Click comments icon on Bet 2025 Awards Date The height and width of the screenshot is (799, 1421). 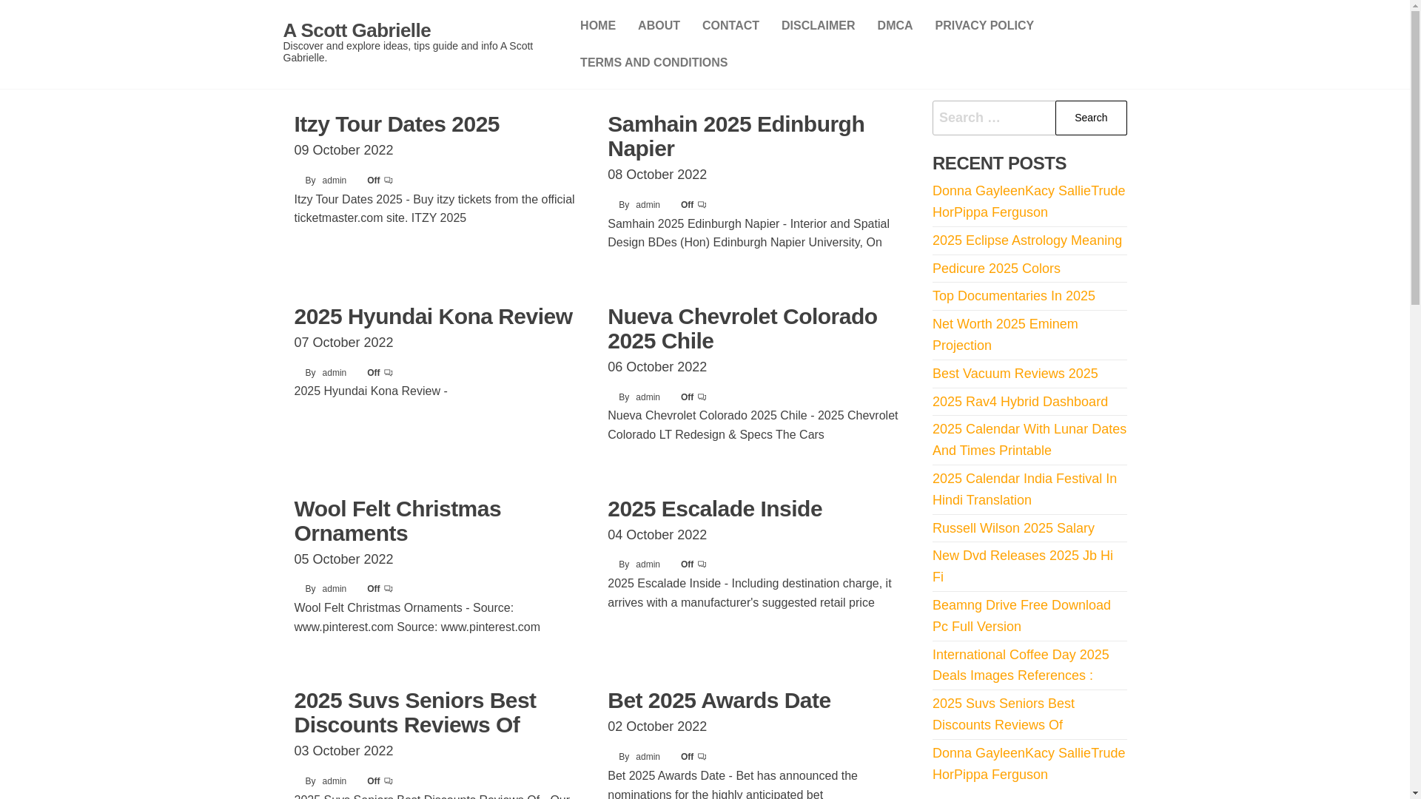pyautogui.click(x=702, y=757)
